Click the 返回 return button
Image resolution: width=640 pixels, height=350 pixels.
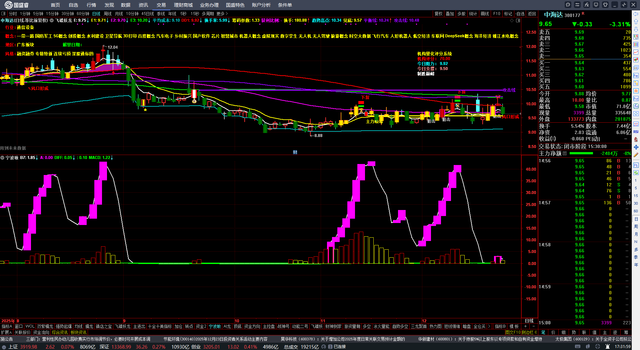pos(532,14)
